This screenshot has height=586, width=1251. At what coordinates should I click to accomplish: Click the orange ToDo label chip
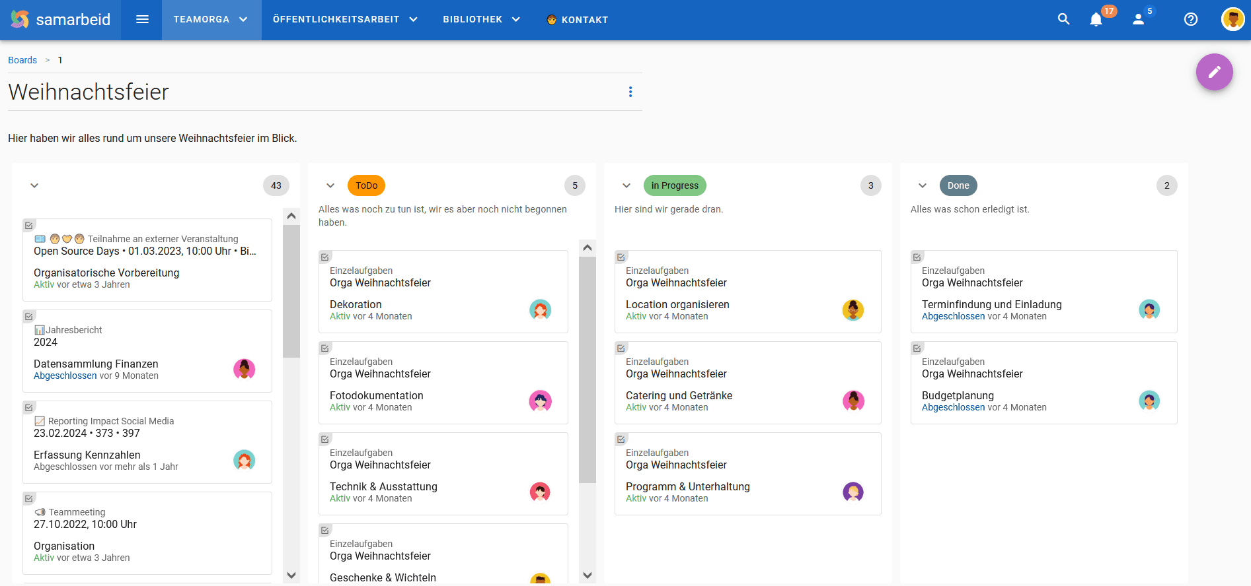pyautogui.click(x=366, y=185)
